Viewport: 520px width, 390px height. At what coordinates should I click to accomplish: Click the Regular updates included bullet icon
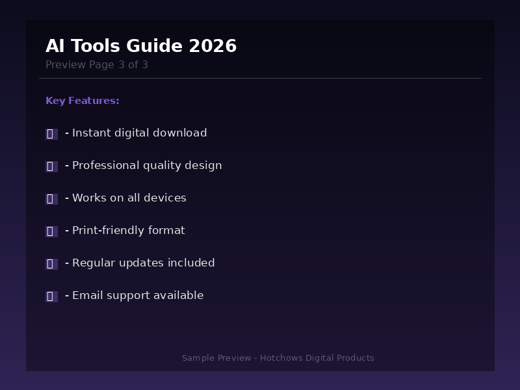(x=51, y=264)
